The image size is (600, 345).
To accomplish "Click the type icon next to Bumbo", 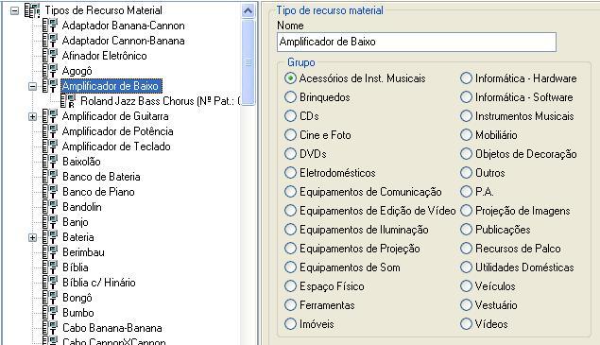I will click(x=50, y=313).
